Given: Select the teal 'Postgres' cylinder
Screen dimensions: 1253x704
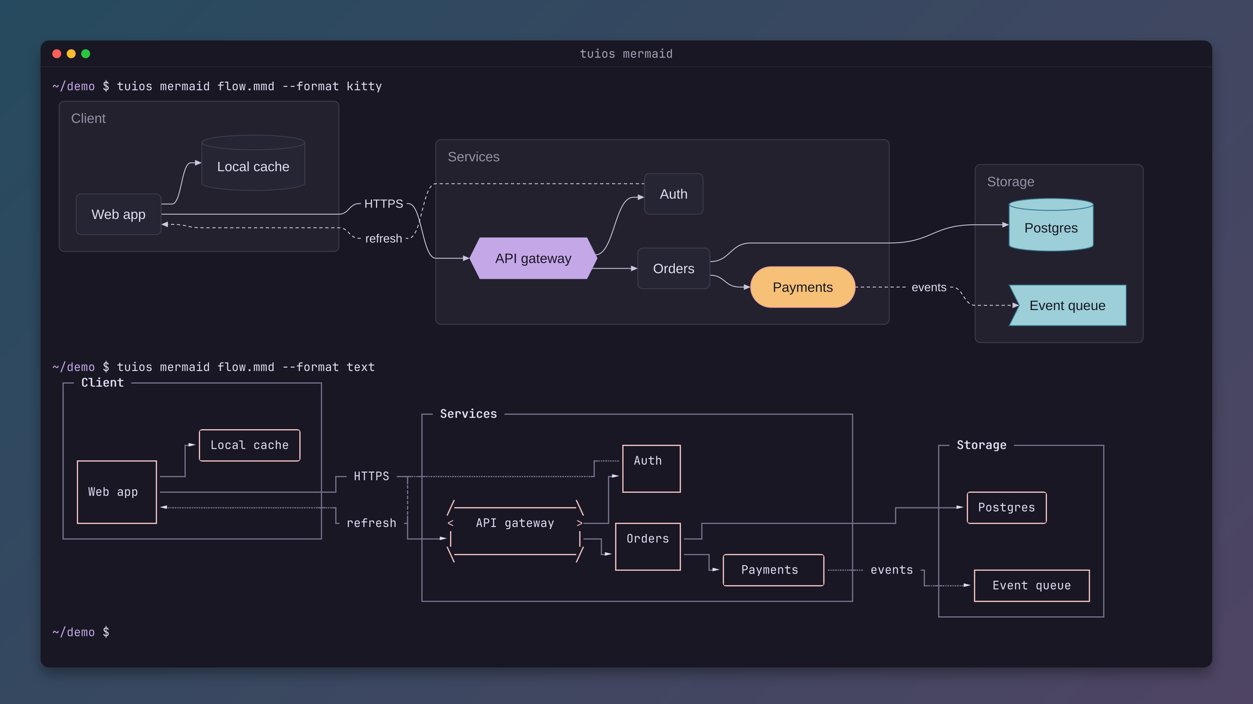Looking at the screenshot, I should click(1051, 225).
